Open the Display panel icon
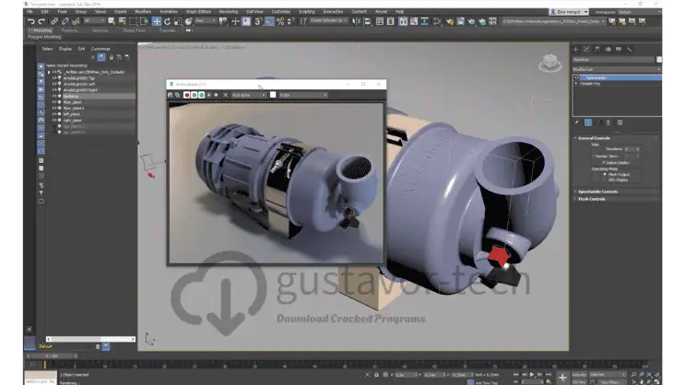This screenshot has width=685, height=385. point(619,50)
